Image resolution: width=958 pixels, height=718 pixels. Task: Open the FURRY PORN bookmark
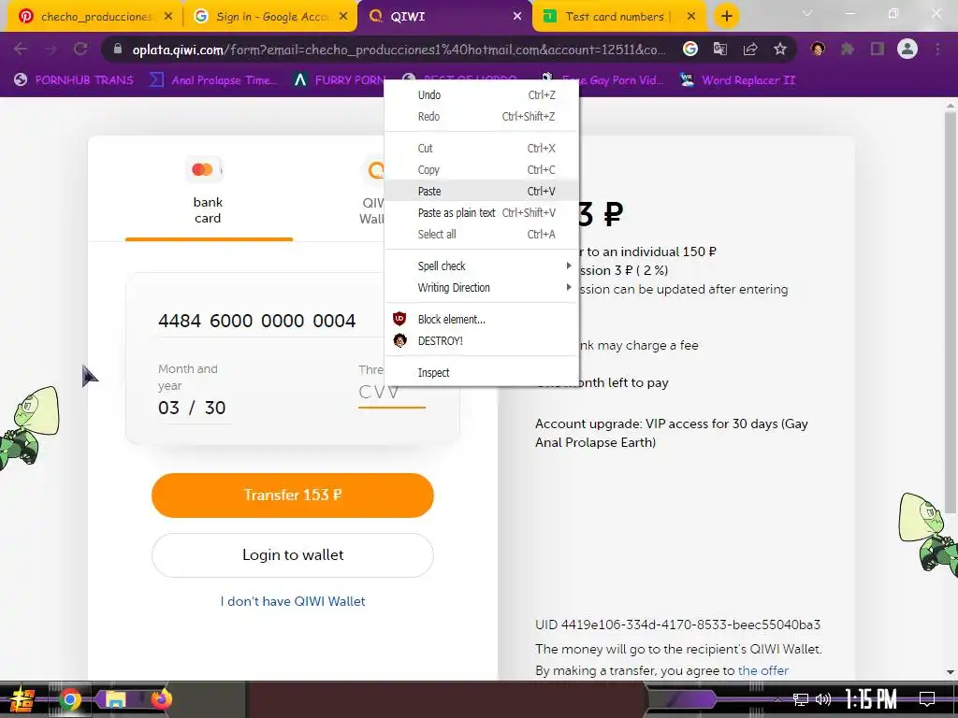pos(340,80)
